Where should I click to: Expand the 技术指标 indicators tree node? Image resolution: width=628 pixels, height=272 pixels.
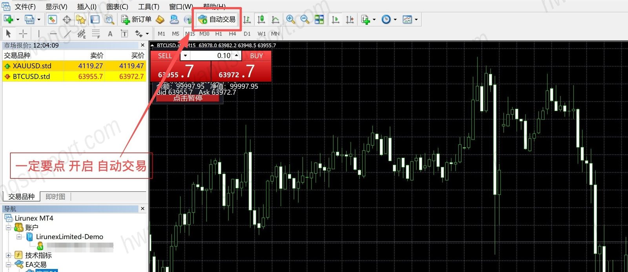click(x=8, y=255)
